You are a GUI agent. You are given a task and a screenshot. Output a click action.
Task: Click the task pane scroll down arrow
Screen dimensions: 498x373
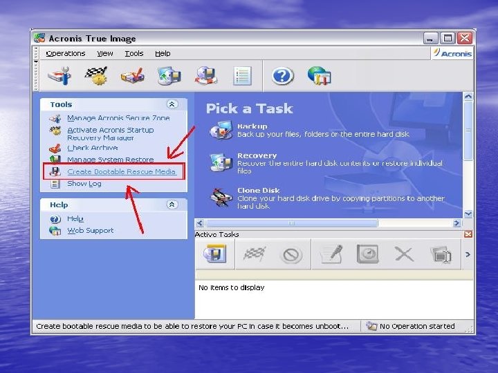(x=468, y=213)
